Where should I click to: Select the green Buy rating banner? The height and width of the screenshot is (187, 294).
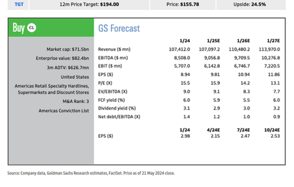click(x=51, y=28)
